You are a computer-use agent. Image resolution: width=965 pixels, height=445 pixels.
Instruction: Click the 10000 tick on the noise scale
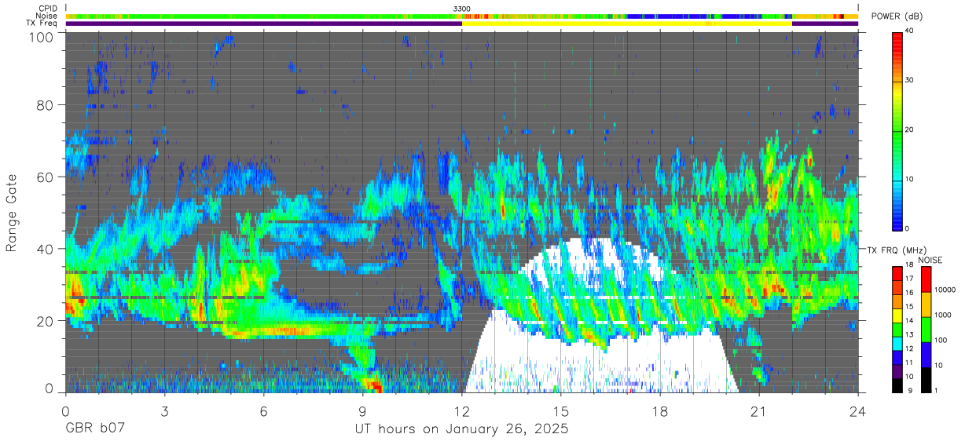[x=945, y=290]
